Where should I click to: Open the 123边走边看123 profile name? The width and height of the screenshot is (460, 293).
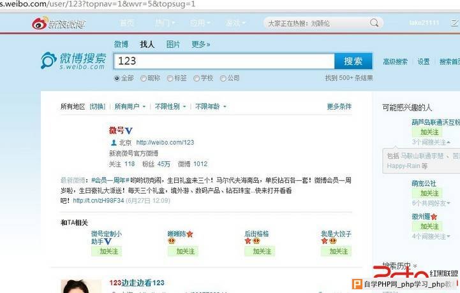point(137,283)
